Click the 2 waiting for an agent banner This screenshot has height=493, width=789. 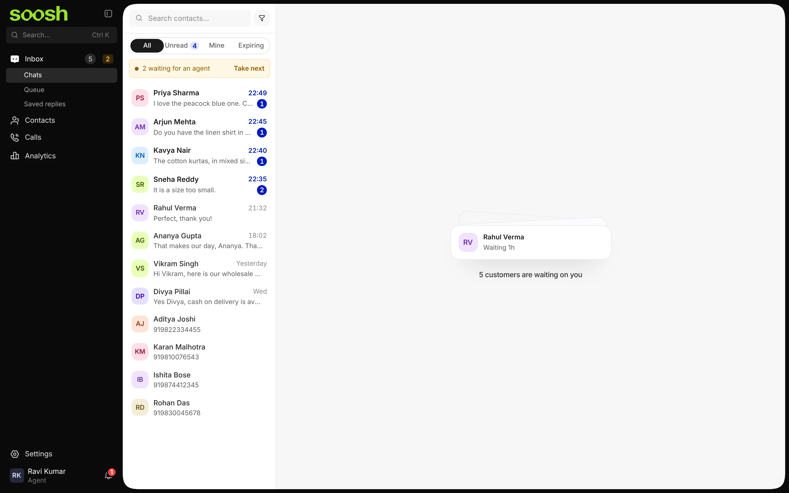pyautogui.click(x=199, y=68)
